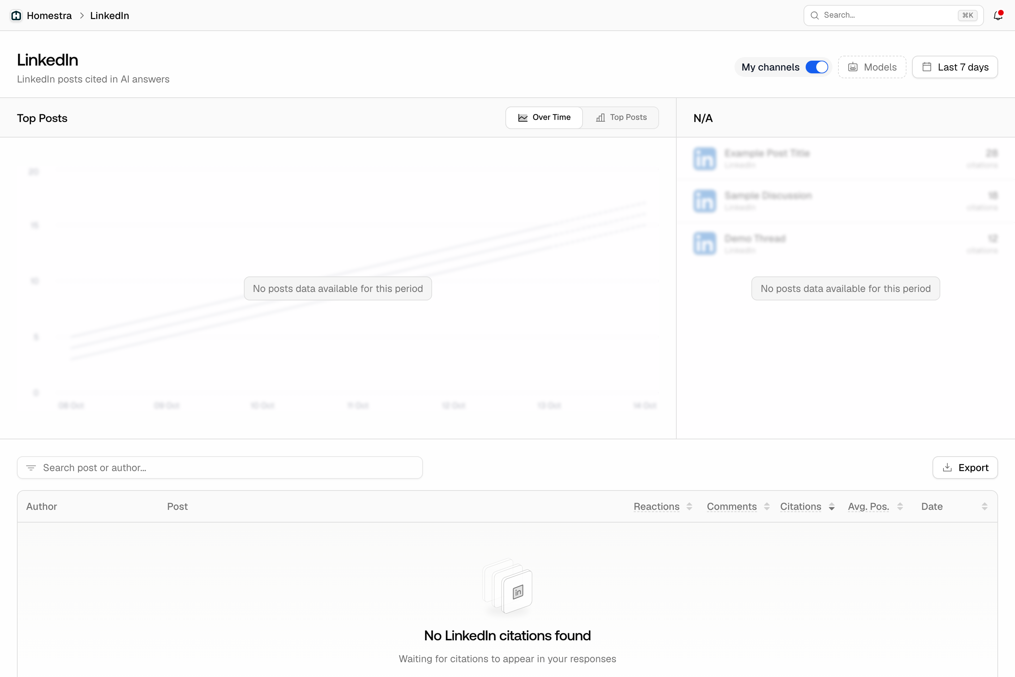Click the LinkedIn breadcrumb
This screenshot has height=677, width=1015.
[x=110, y=16]
